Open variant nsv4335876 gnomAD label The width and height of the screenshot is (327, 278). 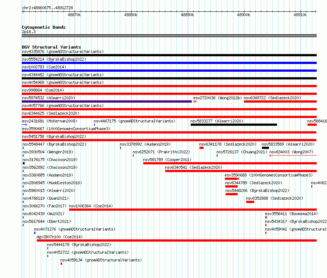pyautogui.click(x=63, y=51)
